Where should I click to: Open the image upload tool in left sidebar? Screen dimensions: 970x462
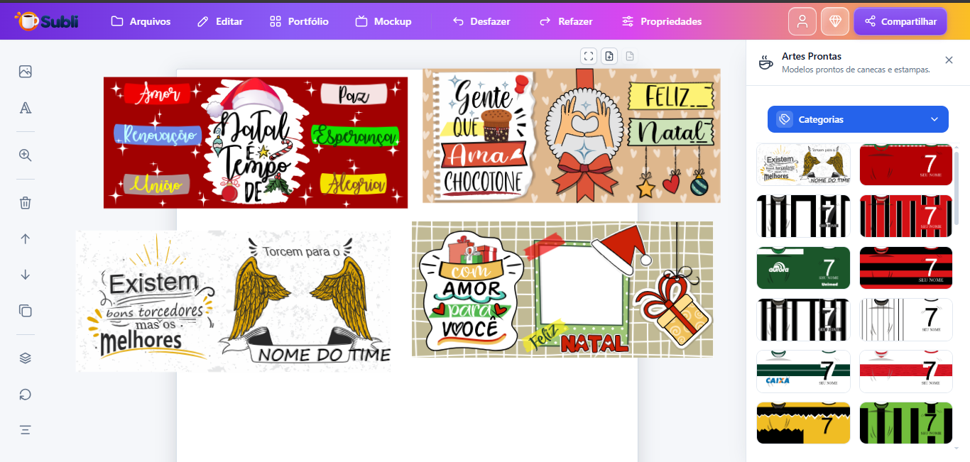click(x=26, y=71)
